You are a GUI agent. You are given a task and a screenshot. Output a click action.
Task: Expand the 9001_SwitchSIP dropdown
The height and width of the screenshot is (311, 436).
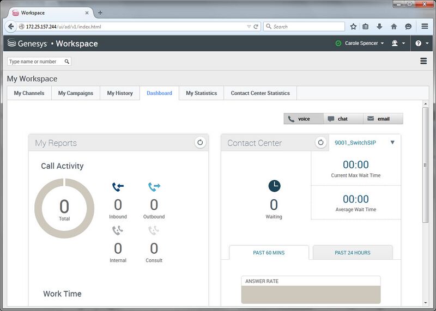(392, 143)
